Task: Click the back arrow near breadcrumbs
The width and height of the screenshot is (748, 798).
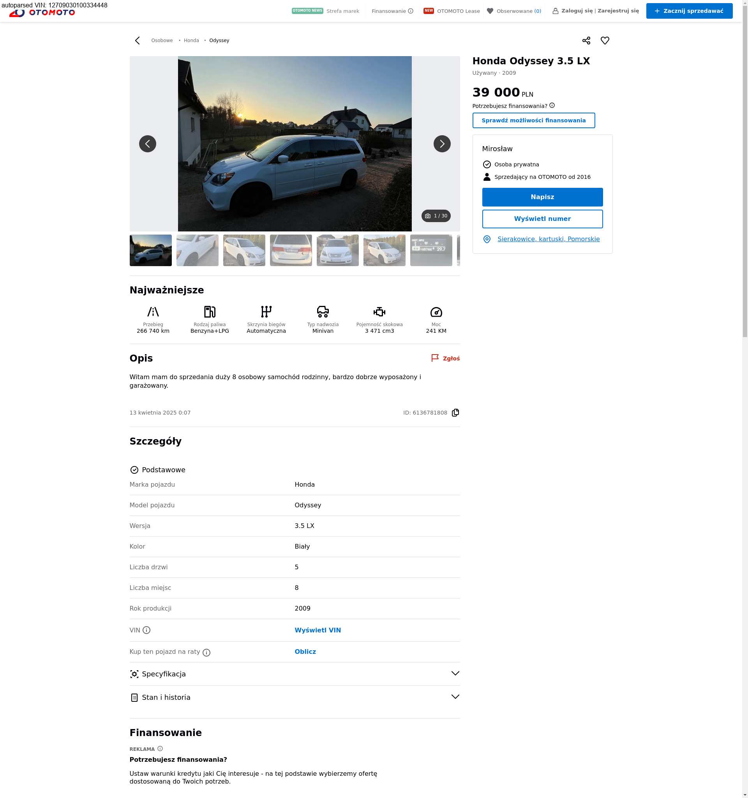Action: click(x=138, y=41)
